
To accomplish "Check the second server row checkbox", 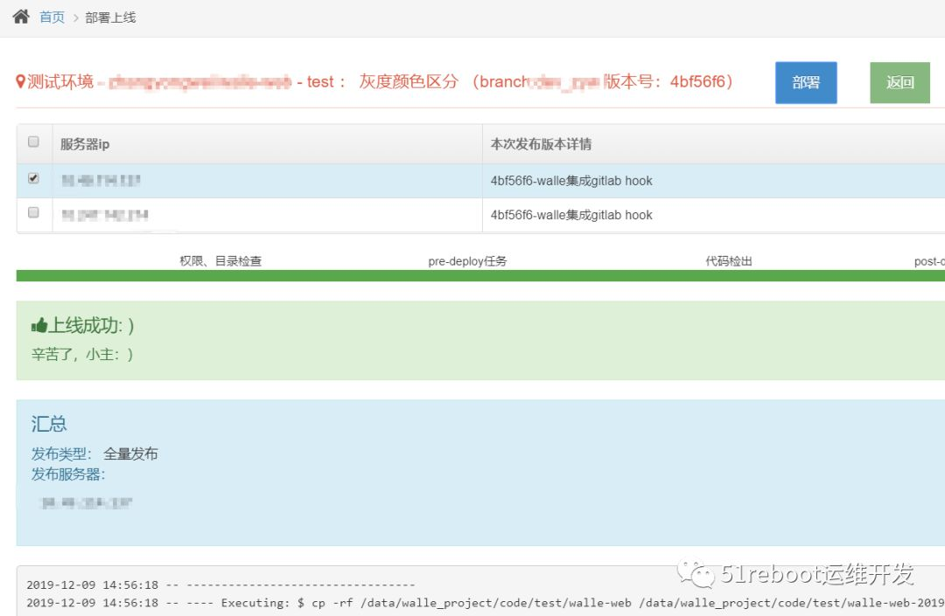I will pyautogui.click(x=32, y=213).
